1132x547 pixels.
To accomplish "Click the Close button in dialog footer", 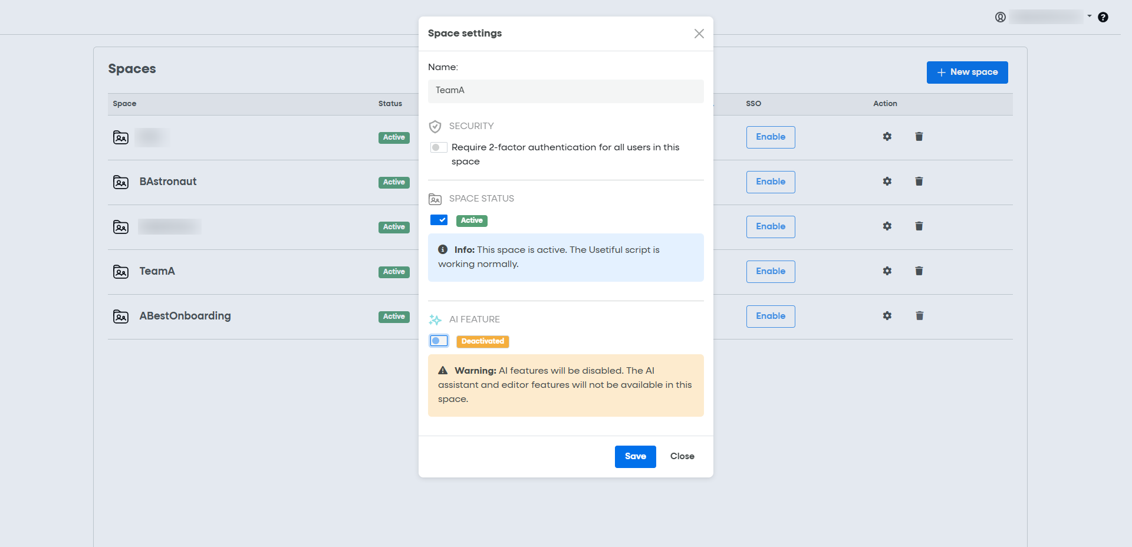I will (682, 456).
